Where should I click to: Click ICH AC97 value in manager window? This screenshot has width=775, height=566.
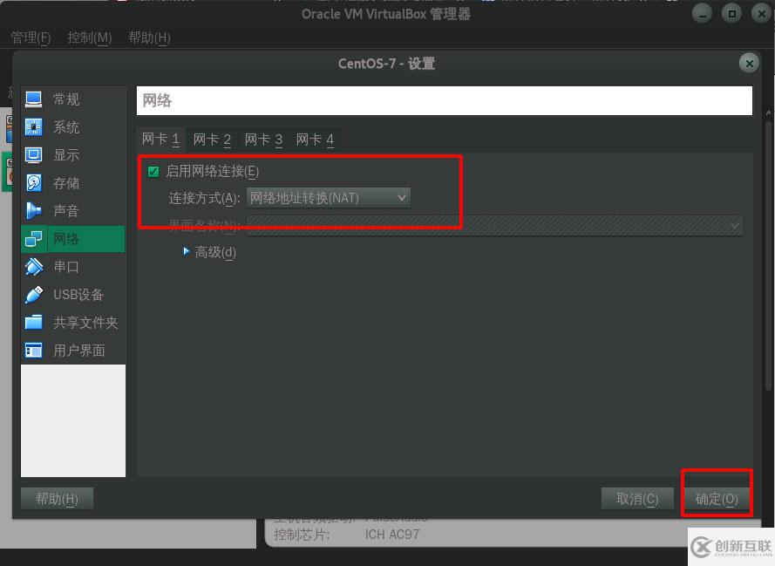[392, 535]
